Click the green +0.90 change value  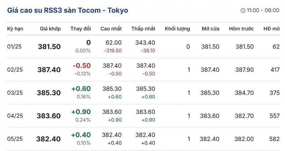[x=81, y=112]
